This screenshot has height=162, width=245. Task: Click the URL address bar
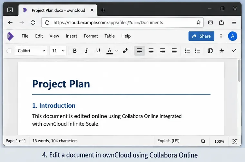pos(122,22)
